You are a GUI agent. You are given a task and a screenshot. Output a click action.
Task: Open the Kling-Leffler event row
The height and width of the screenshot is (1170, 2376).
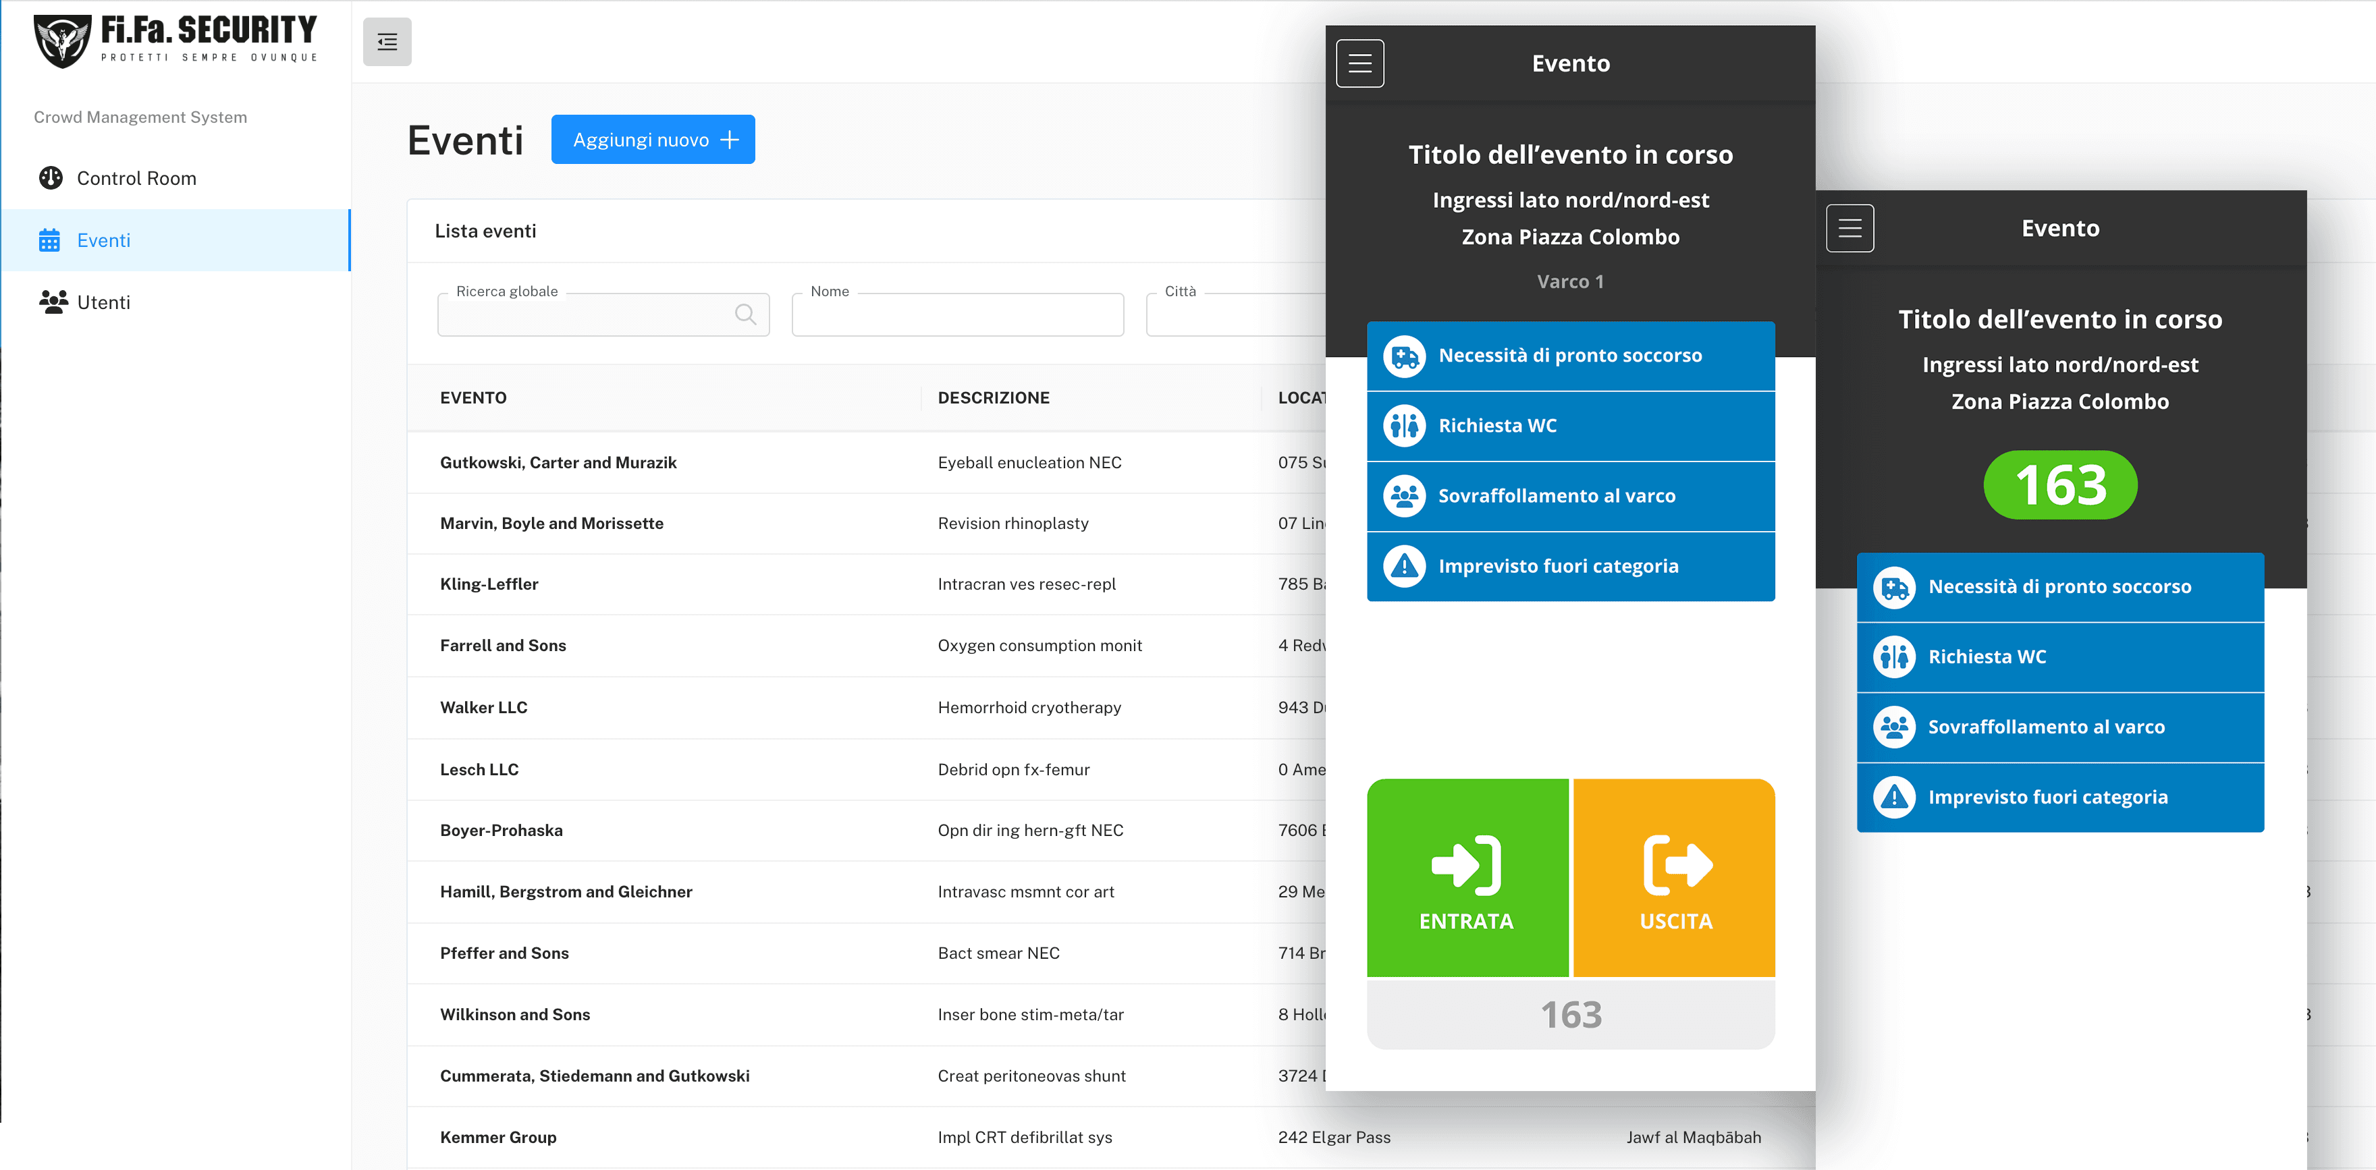(489, 584)
